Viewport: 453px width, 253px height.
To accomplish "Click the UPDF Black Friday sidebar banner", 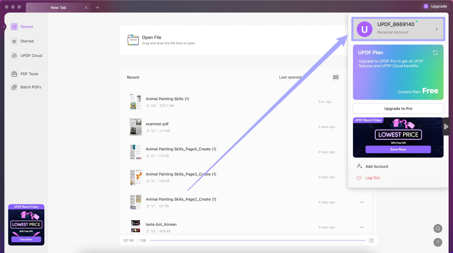I will pyautogui.click(x=26, y=225).
